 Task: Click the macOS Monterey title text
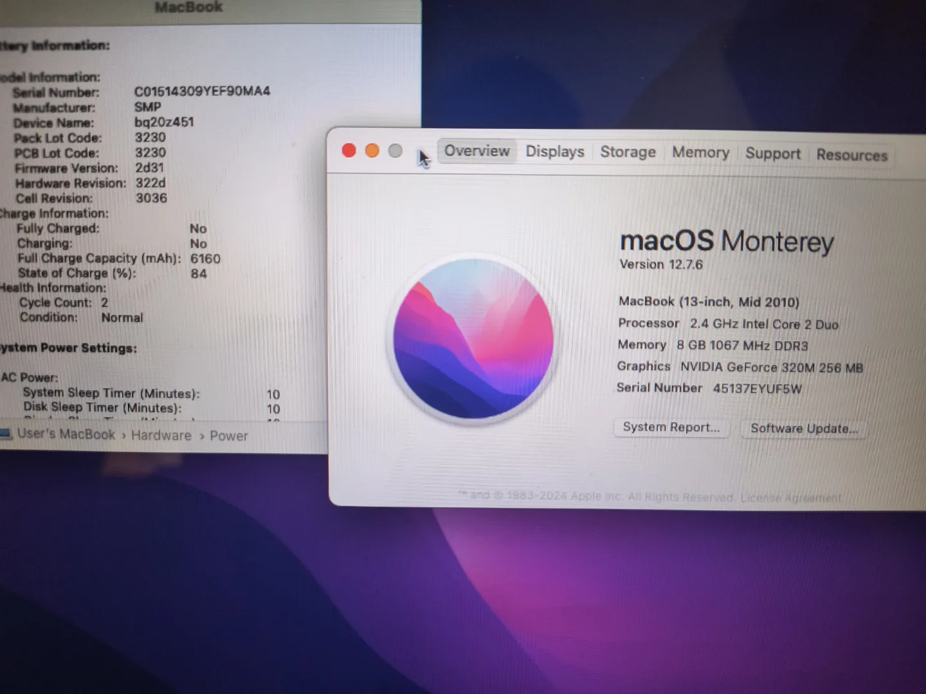(x=727, y=241)
